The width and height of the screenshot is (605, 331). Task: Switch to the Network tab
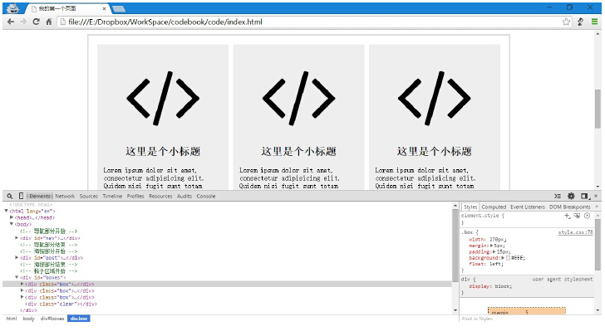click(65, 196)
